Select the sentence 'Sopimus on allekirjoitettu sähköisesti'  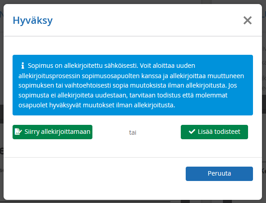coord(82,66)
